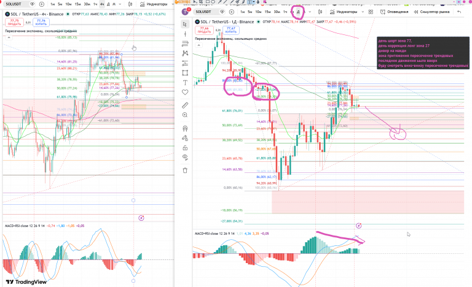Expand timeframe dropdown in left window
The width and height of the screenshot is (472, 287).
[x=120, y=4]
